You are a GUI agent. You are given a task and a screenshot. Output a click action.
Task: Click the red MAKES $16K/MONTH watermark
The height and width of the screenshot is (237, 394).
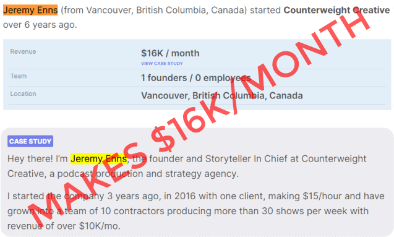(199, 118)
